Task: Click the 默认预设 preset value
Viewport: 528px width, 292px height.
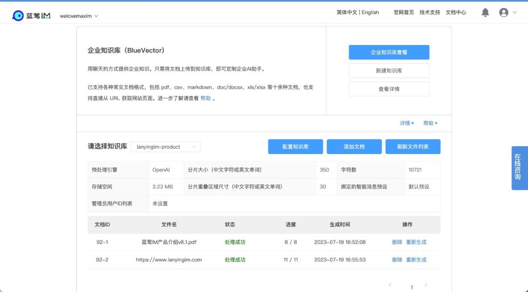Action: coord(419,186)
